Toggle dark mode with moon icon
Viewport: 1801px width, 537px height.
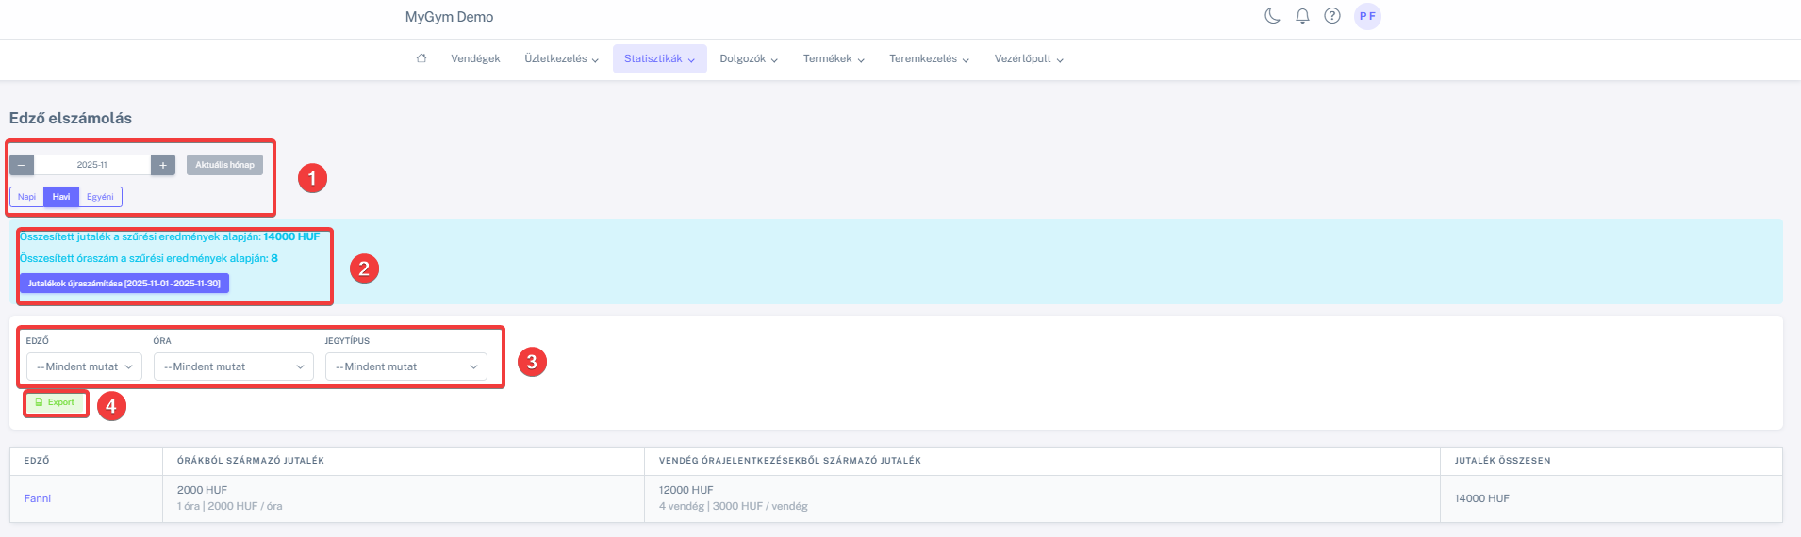1272,16
